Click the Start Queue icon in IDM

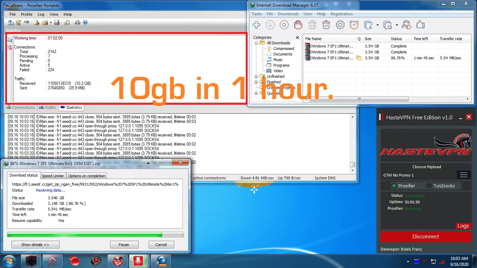[x=368, y=25]
